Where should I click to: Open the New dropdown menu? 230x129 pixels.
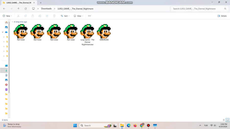click(x=7, y=16)
